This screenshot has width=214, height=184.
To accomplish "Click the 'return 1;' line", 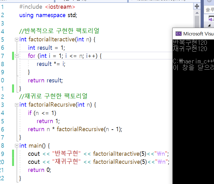I will pyautogui.click(x=48, y=121).
